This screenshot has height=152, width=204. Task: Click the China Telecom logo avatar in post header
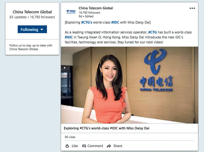tap(71, 12)
